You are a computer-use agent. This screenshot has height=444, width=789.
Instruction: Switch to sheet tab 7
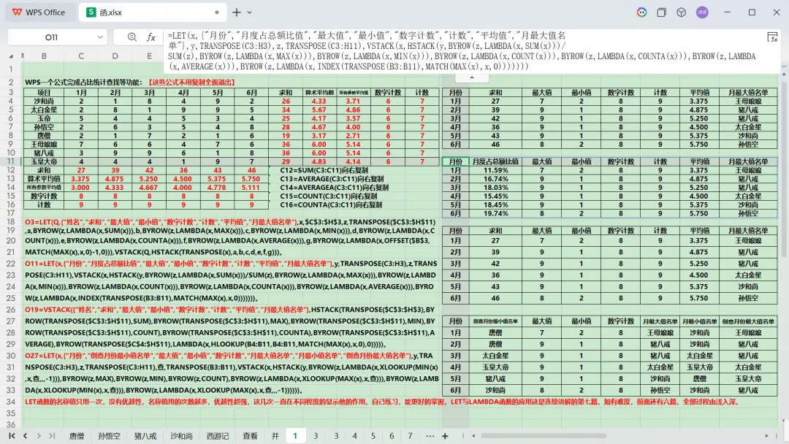click(410, 436)
